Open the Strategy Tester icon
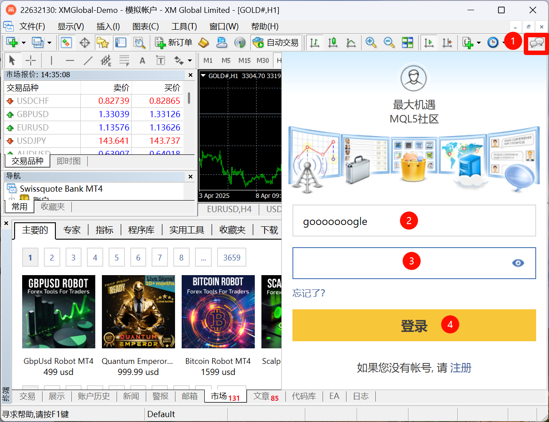 click(140, 43)
